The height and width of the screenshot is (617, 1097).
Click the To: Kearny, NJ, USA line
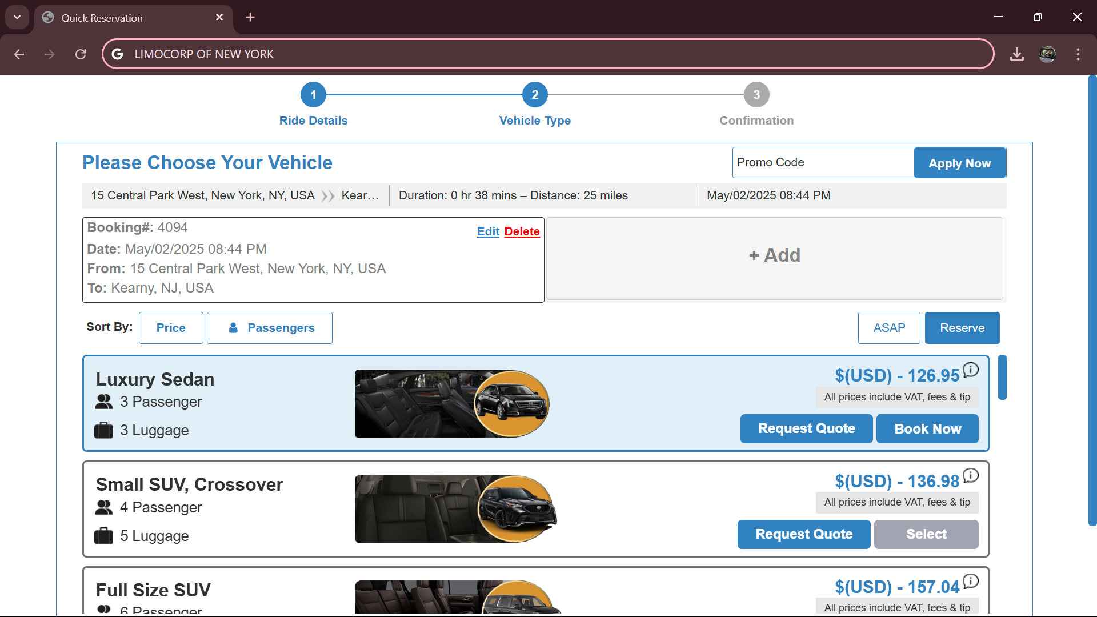tap(150, 288)
